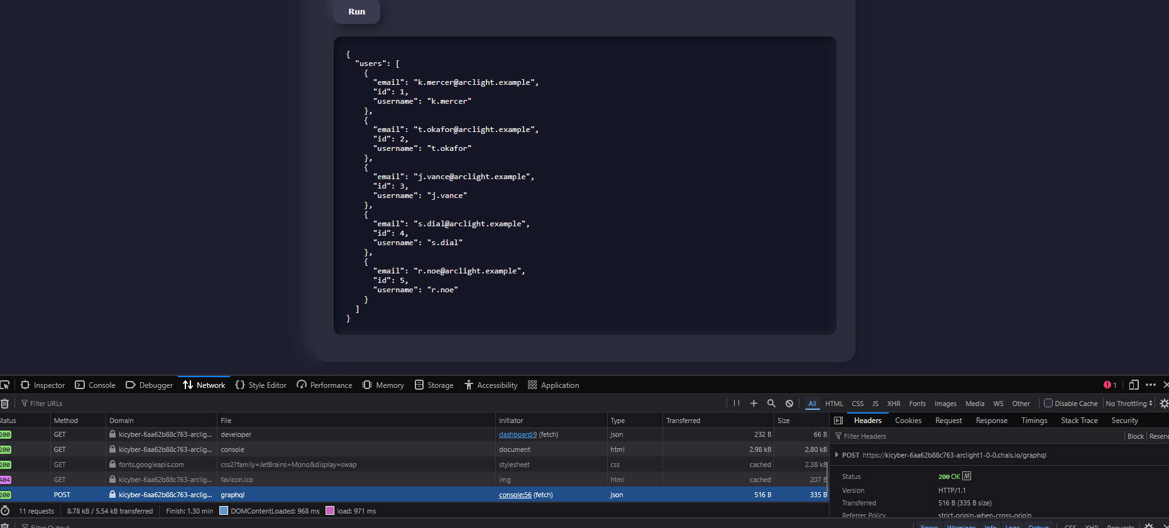
Task: Filter requests by JS type
Action: click(875, 404)
